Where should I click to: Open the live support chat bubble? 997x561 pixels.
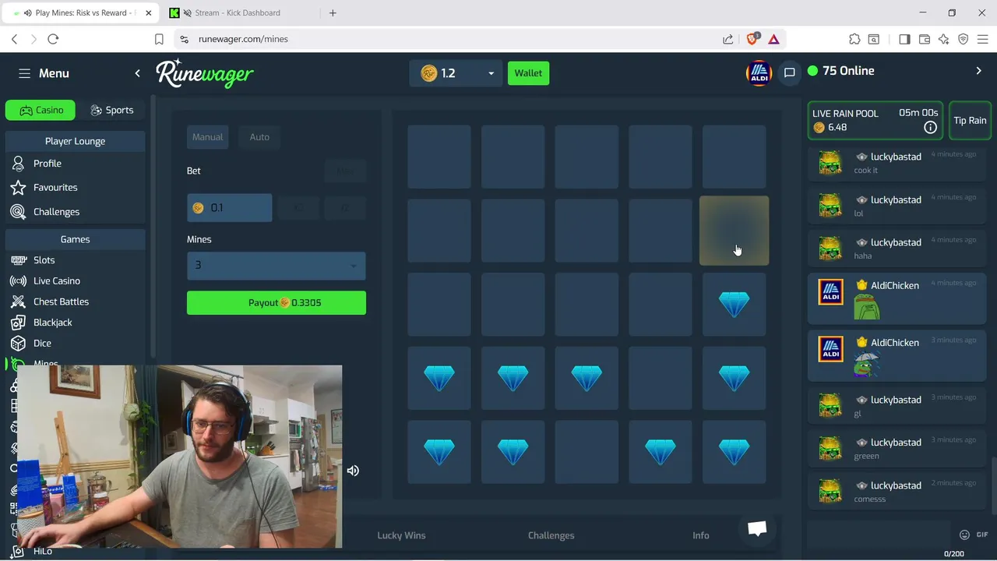click(x=757, y=528)
